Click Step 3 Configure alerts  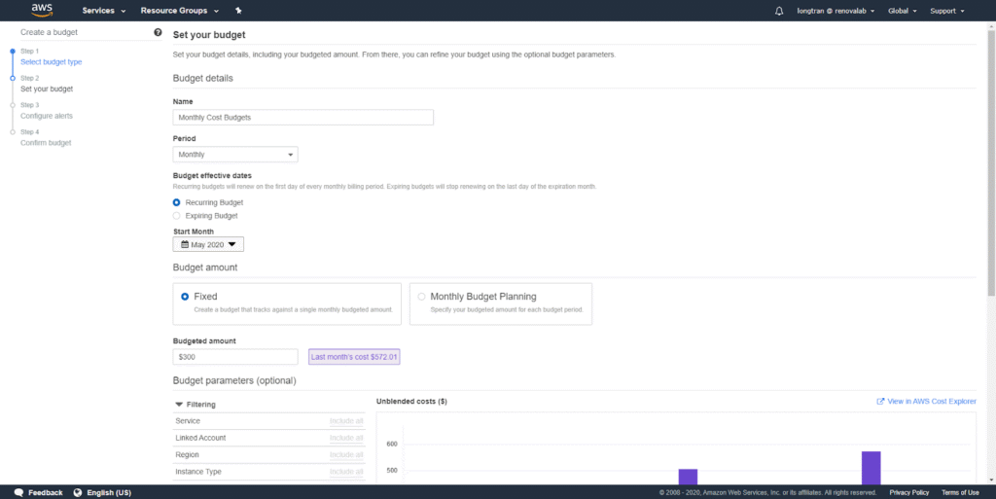click(x=47, y=116)
